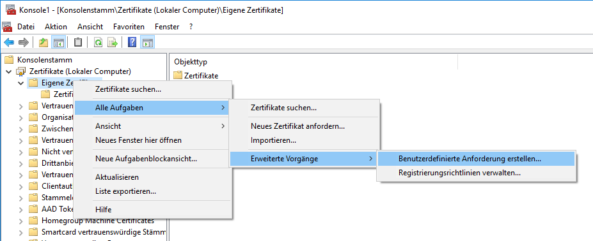Open the Aktion menu in menu bar
The height and width of the screenshot is (241, 593).
click(56, 27)
